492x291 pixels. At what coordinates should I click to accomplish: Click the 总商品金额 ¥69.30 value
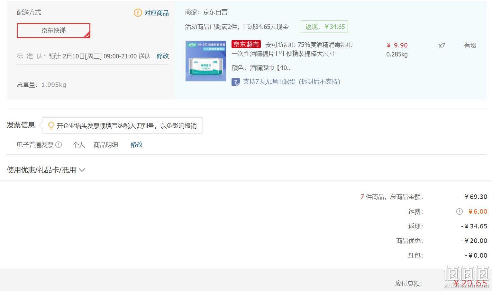(x=476, y=197)
